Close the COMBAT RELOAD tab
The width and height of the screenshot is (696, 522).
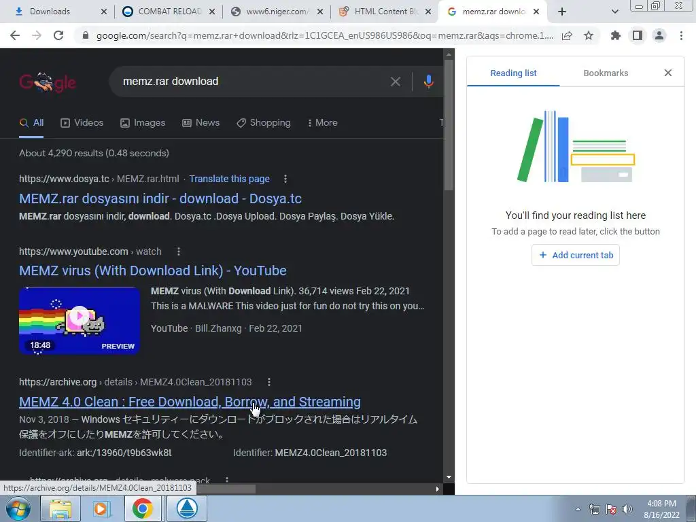pyautogui.click(x=212, y=12)
